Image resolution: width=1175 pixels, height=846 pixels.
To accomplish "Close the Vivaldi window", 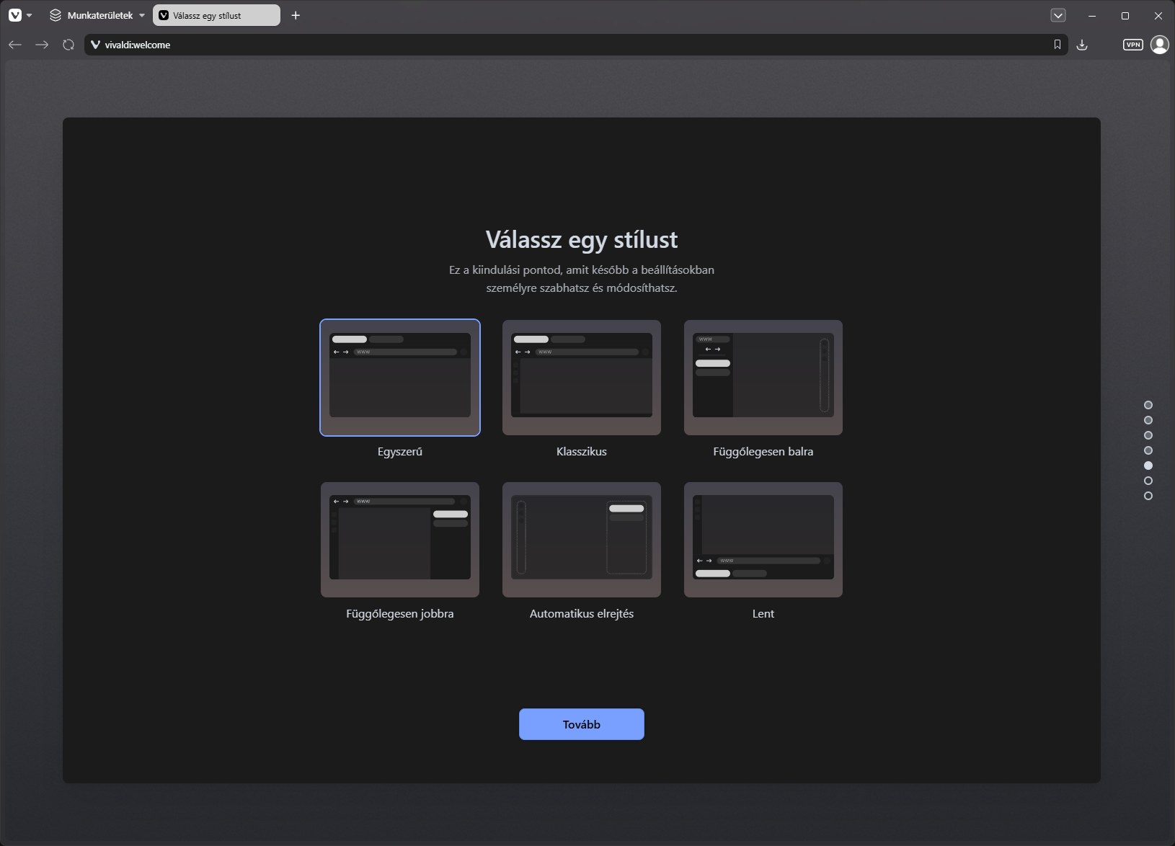I will coord(1158,15).
